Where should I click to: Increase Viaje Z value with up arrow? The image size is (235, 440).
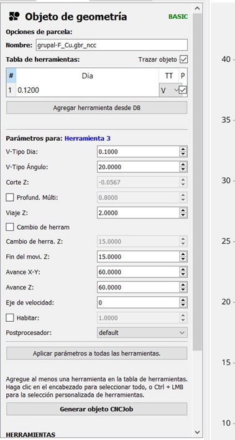pos(183,210)
